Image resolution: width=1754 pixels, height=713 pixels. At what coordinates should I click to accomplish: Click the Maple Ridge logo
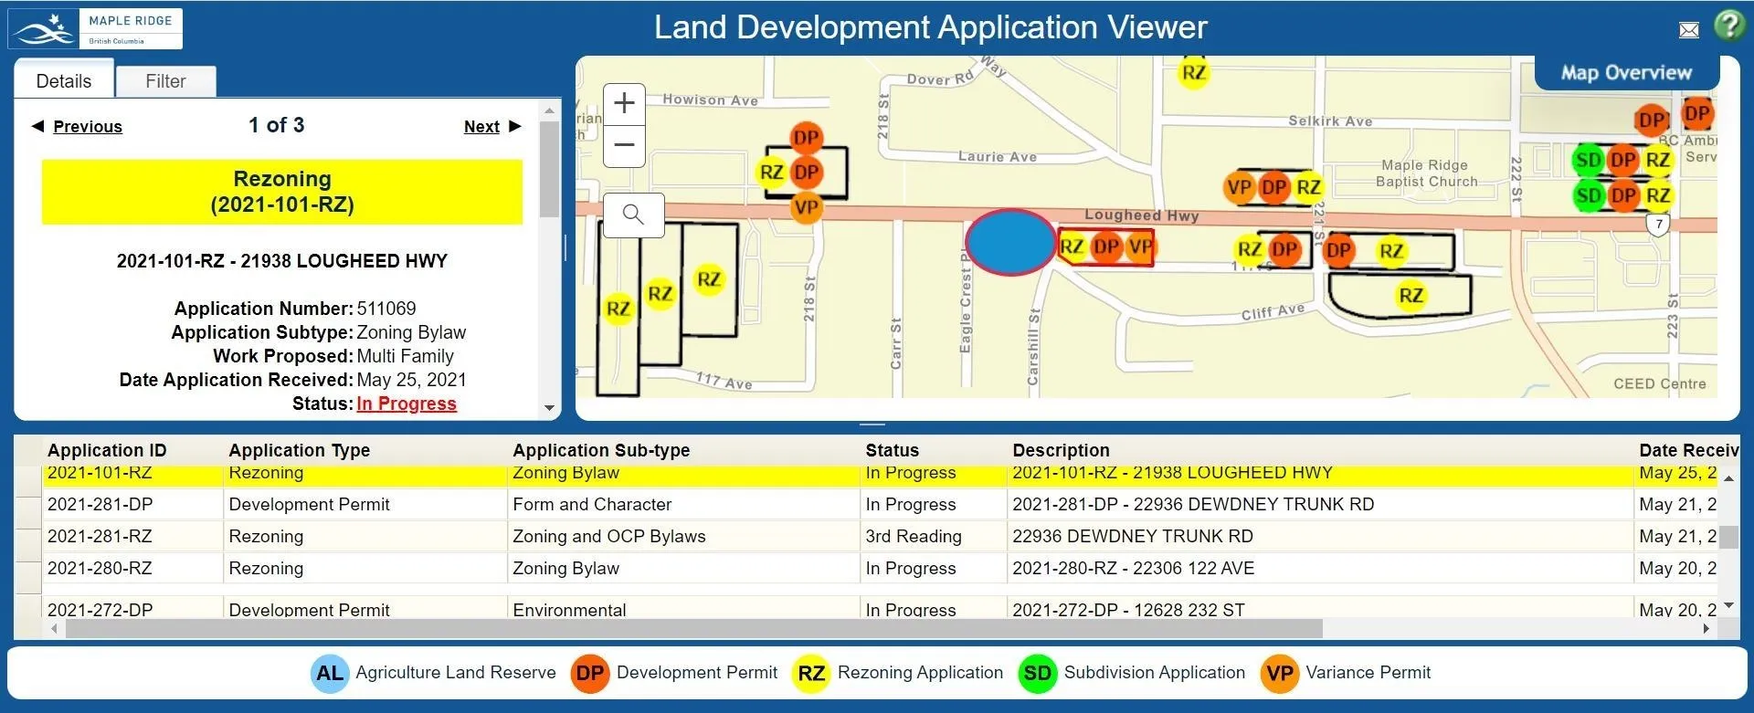point(96,28)
